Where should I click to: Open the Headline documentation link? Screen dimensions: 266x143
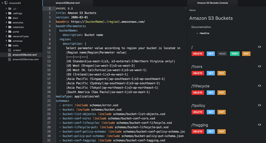(x=204, y=33)
